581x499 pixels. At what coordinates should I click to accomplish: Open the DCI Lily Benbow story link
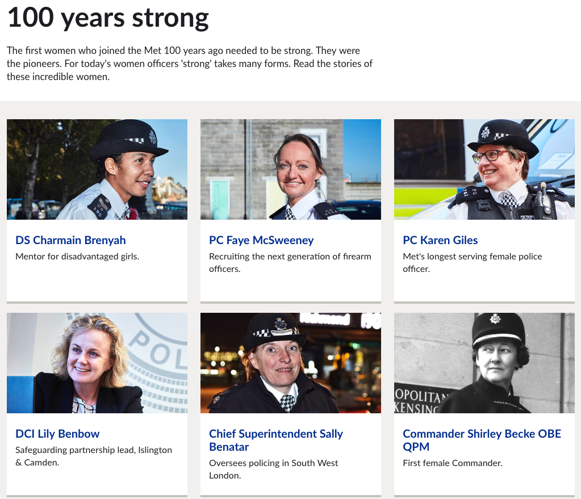tap(57, 434)
